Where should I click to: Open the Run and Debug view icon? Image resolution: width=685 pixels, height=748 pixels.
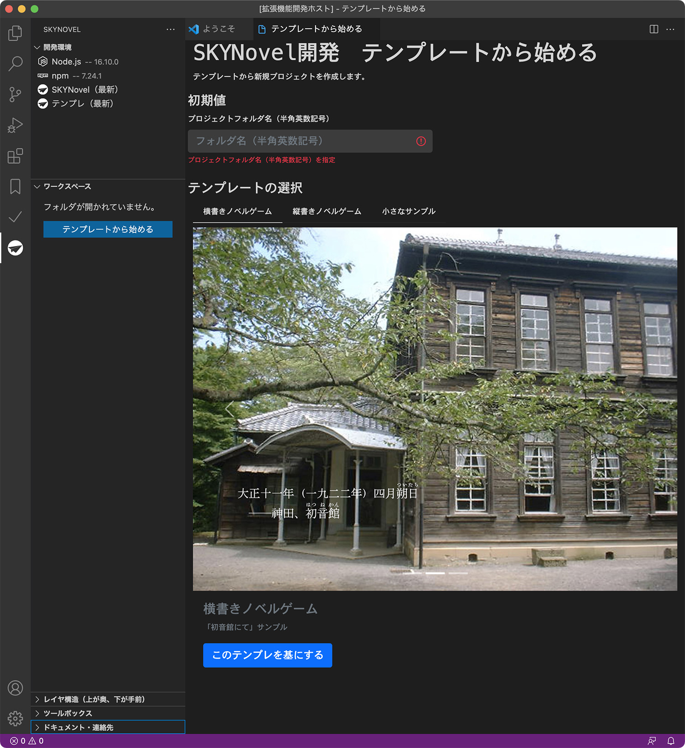point(15,125)
